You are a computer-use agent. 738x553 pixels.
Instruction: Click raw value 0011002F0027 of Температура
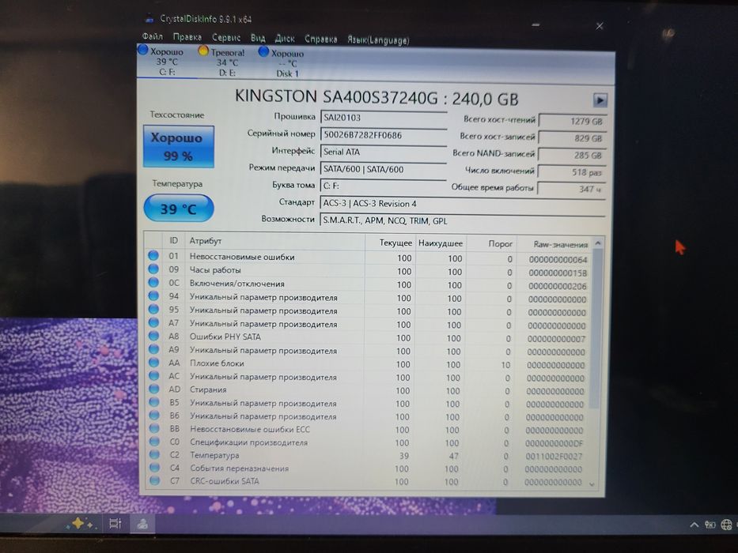click(554, 456)
